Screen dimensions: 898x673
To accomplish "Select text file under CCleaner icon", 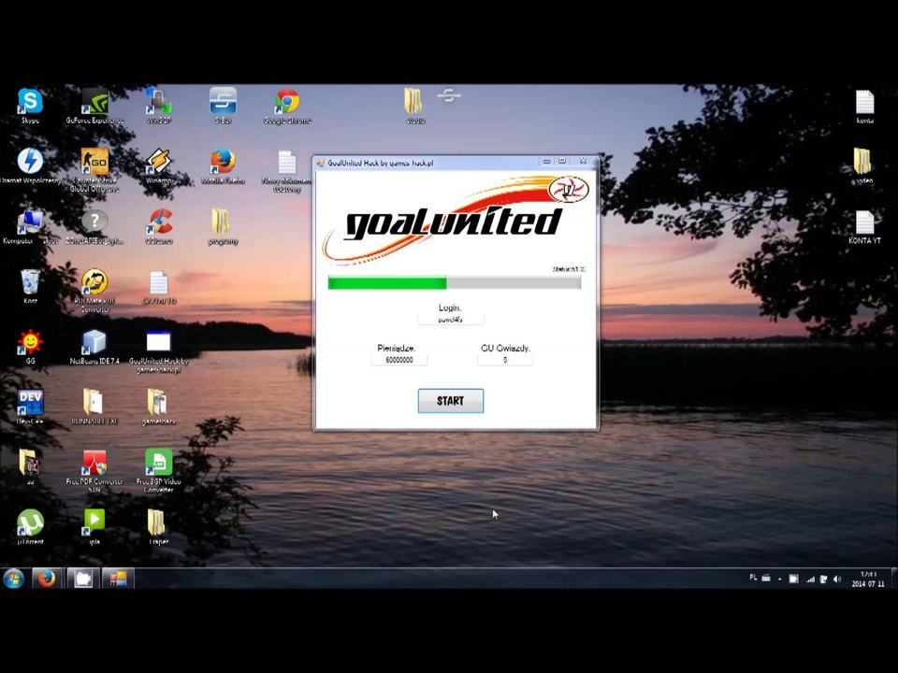I will click(159, 286).
